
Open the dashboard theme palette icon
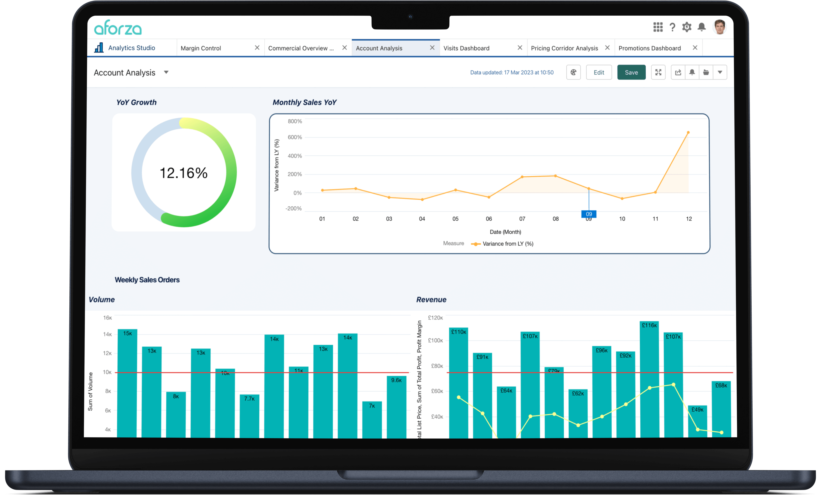click(573, 72)
